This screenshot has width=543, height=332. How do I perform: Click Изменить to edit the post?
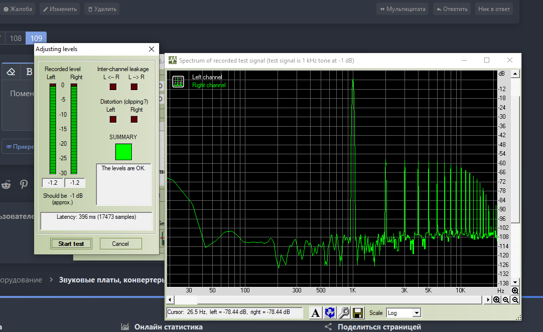[60, 9]
